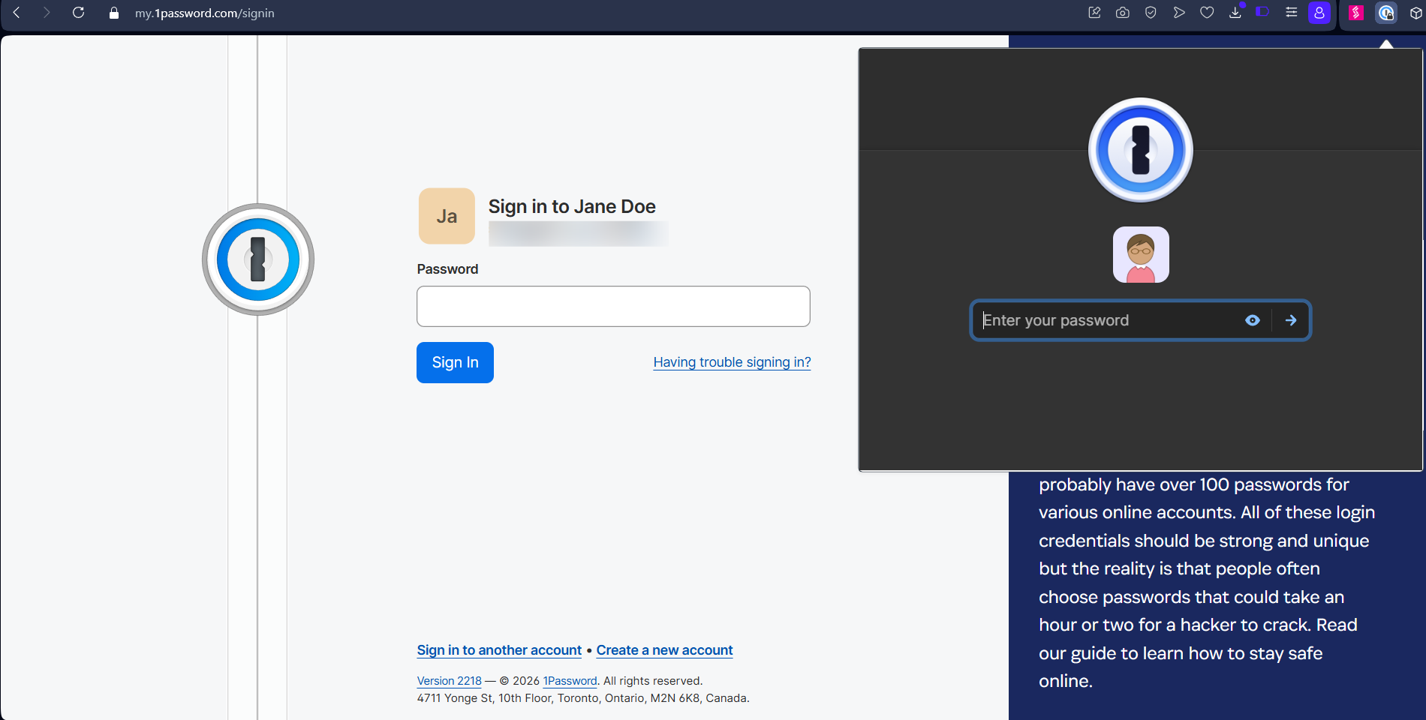Click user avatar in extension popup
This screenshot has height=720, width=1426.
(1141, 255)
